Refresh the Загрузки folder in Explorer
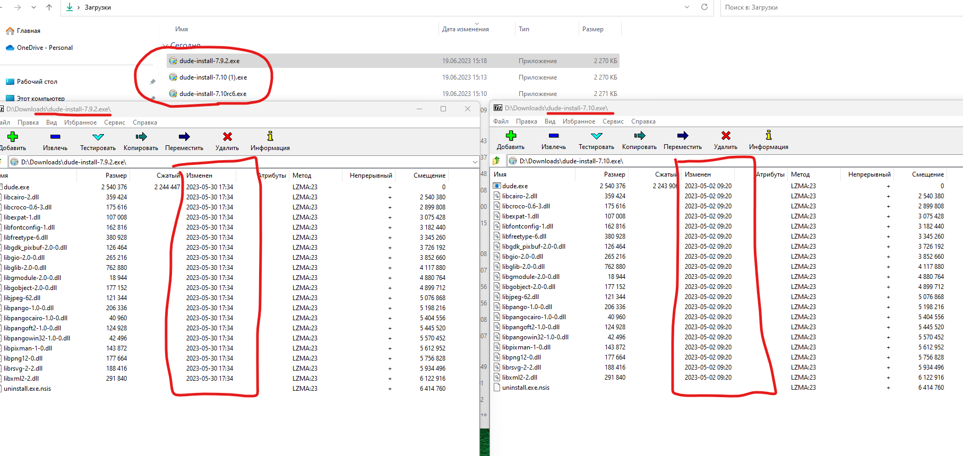Image resolution: width=963 pixels, height=456 pixels. tap(704, 7)
